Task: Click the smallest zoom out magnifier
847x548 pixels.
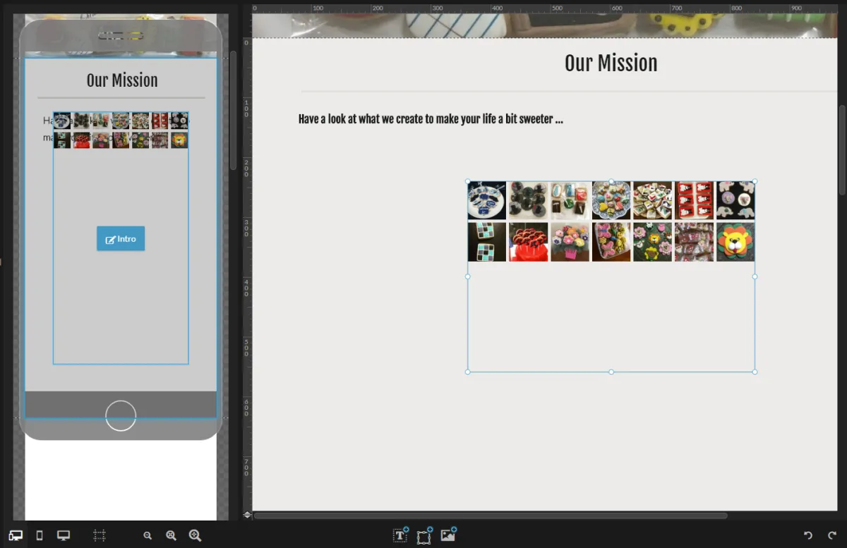Action: click(148, 535)
